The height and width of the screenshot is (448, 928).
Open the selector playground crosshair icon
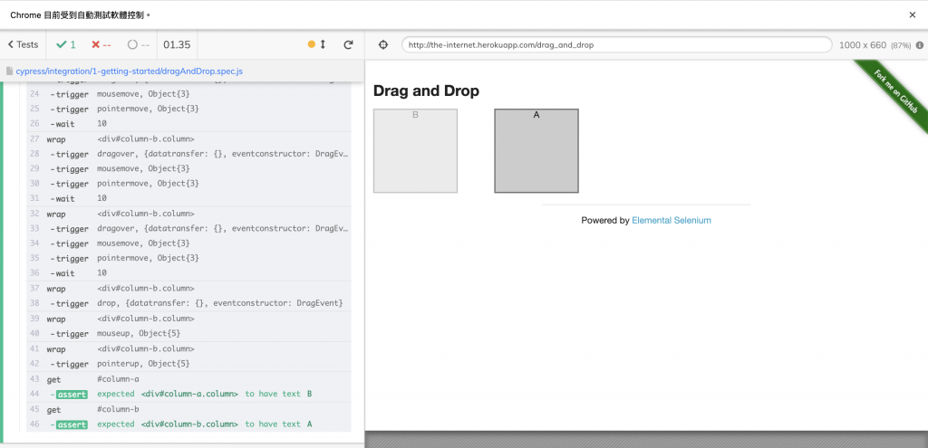tap(383, 45)
